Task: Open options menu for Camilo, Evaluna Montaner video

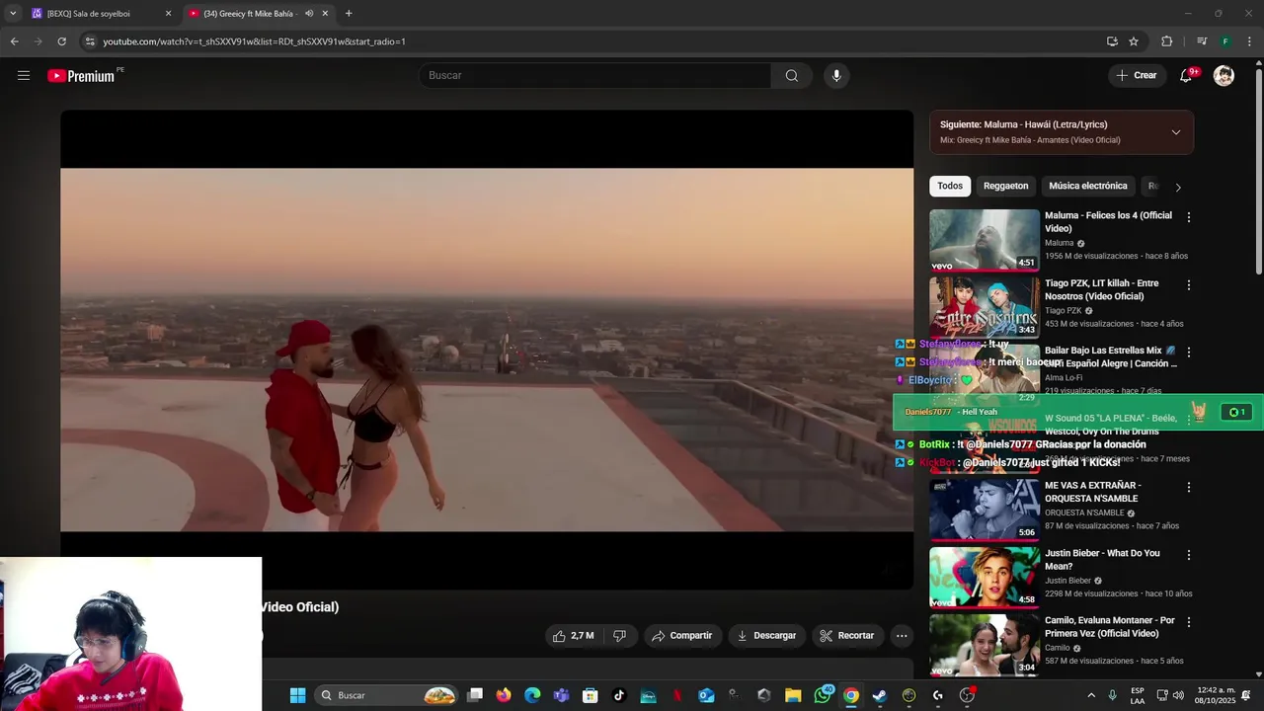Action: (1188, 622)
